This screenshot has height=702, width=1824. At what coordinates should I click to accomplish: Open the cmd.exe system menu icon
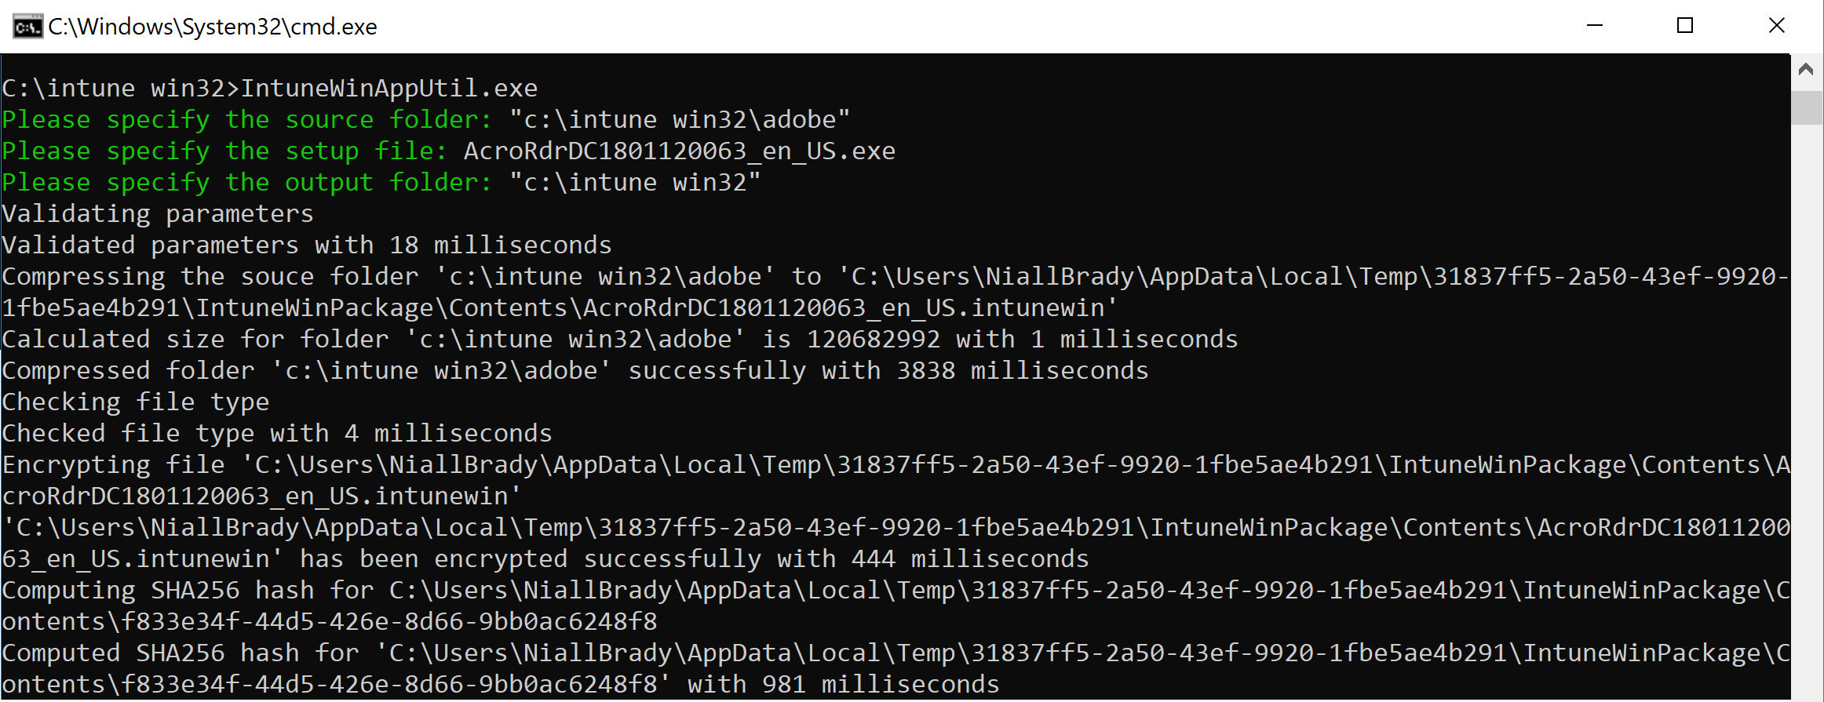coord(27,27)
